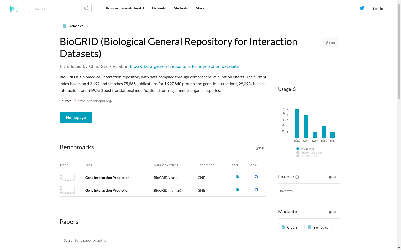This screenshot has width=401, height=250.
Task: Expand the More menu dropdown
Action: pos(202,8)
